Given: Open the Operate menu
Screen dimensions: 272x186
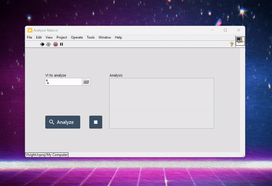Looking at the screenshot, I should [x=77, y=38].
